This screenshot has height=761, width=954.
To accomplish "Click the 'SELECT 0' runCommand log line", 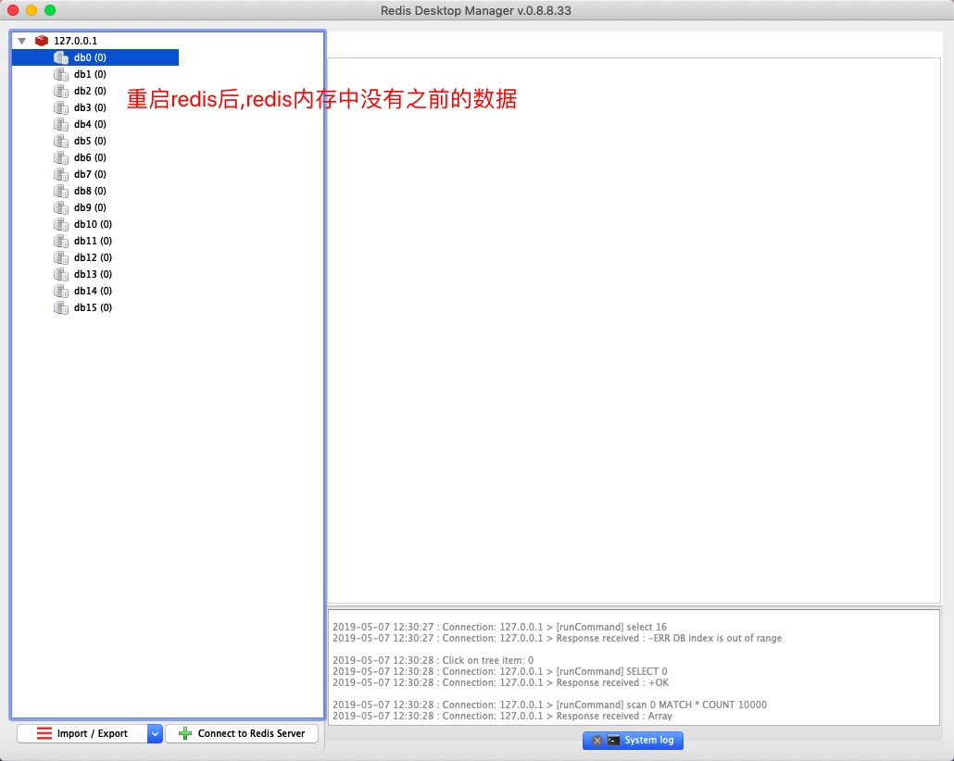I will (500, 671).
